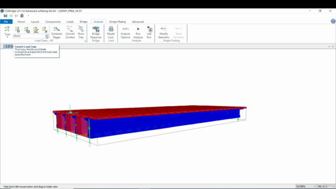Image resolution: width=336 pixels, height=189 pixels.
Task: Click the Help question mark icon
Action: coord(333,21)
